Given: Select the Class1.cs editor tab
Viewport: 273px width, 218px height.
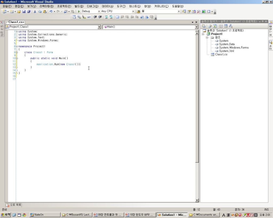Looking at the screenshot, I should [x=16, y=22].
